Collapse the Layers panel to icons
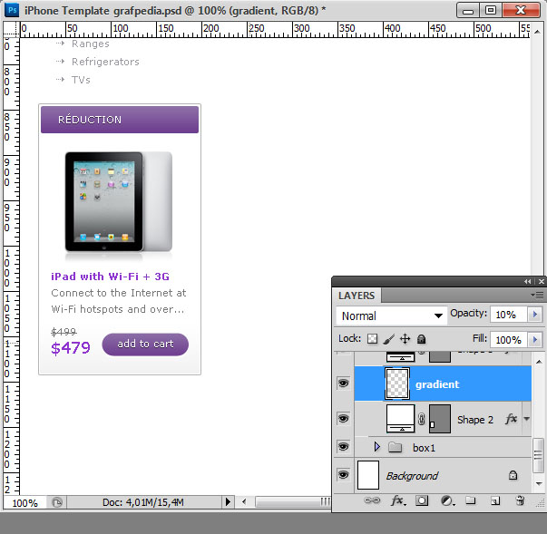The image size is (547, 534). pos(527,281)
